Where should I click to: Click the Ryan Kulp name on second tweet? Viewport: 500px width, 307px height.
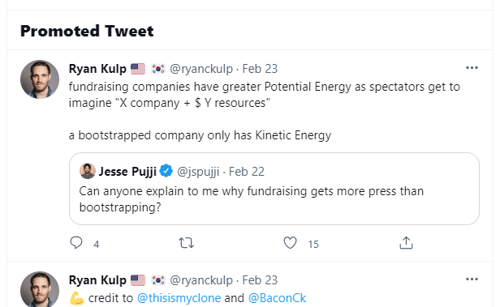tap(97, 280)
